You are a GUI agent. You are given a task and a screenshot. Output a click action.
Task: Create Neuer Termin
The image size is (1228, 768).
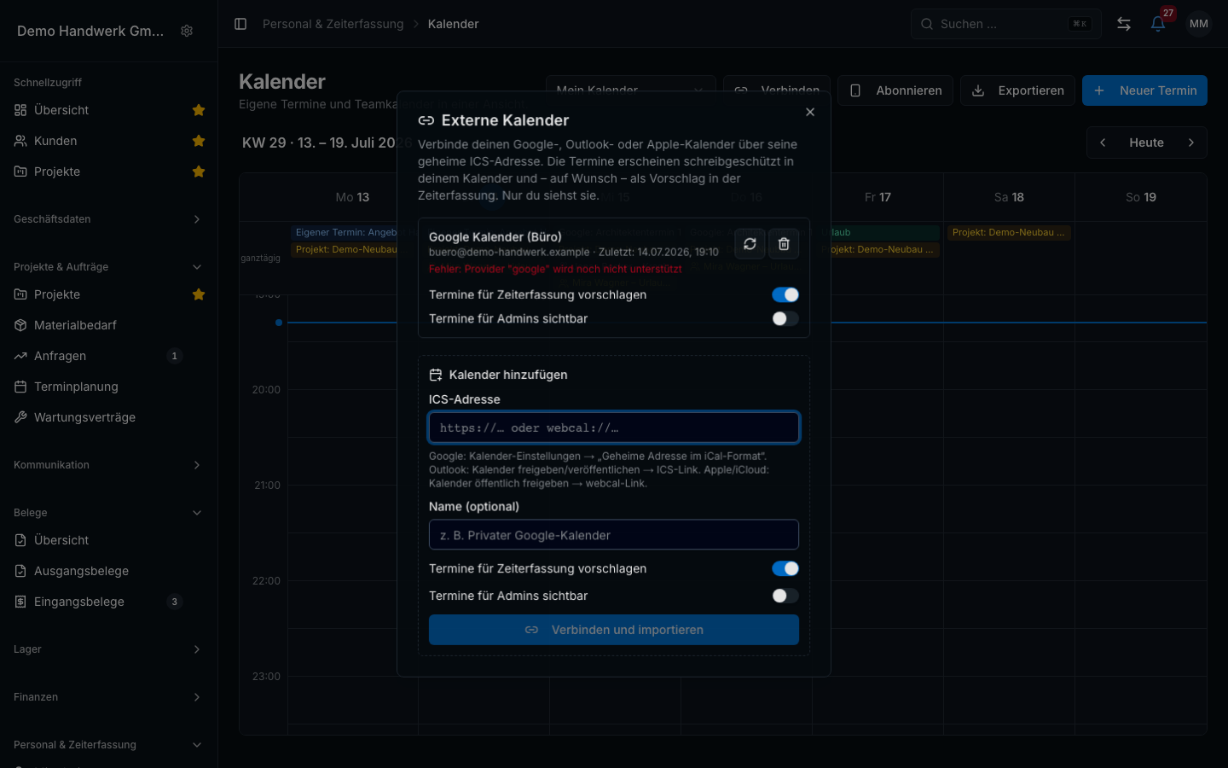(1144, 90)
